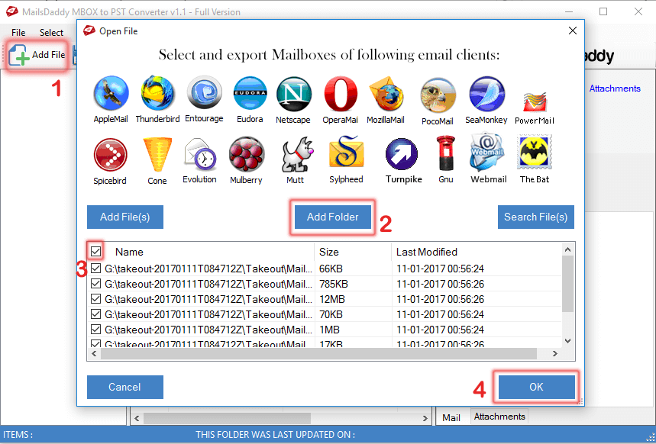Close the Open File dialog with X

[572, 31]
